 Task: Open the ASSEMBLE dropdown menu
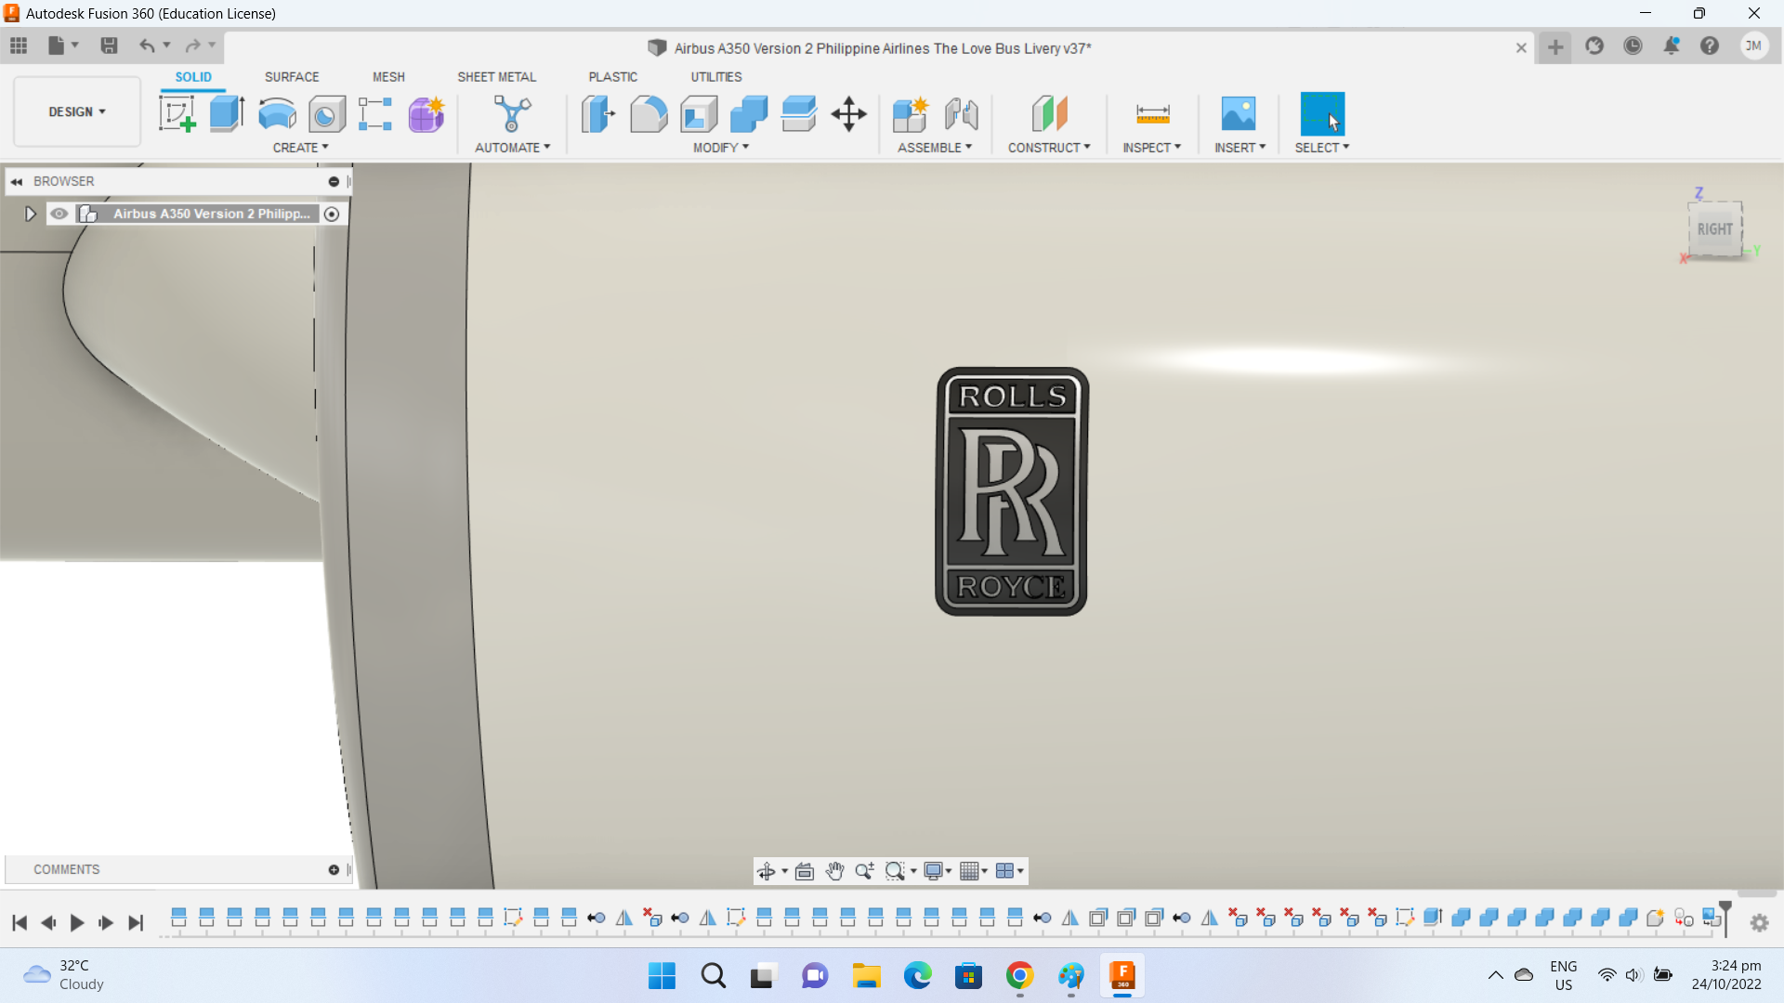tap(935, 148)
